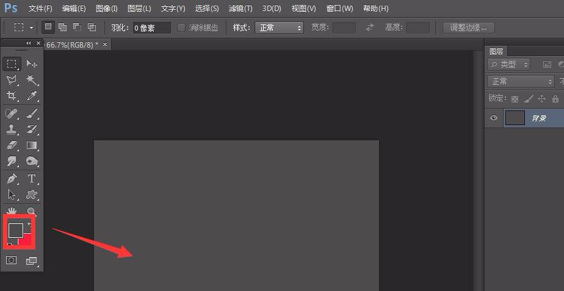Image resolution: width=564 pixels, height=291 pixels.
Task: Toggle lock image pixels brush icon
Action: coord(528,99)
